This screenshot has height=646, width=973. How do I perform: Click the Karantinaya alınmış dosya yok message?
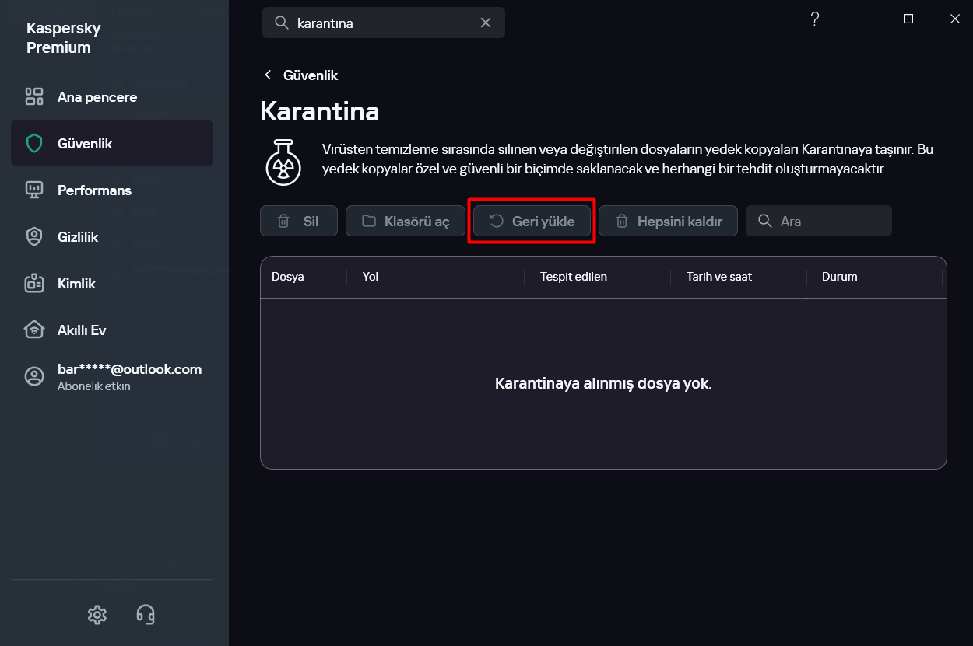(x=603, y=384)
